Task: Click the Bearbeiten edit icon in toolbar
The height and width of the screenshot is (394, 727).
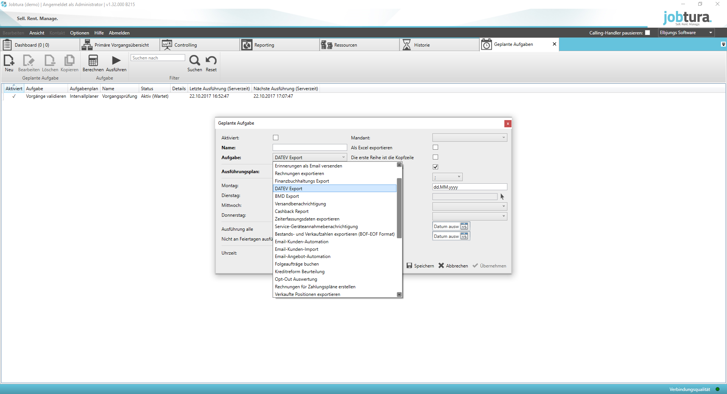Action: pyautogui.click(x=29, y=60)
